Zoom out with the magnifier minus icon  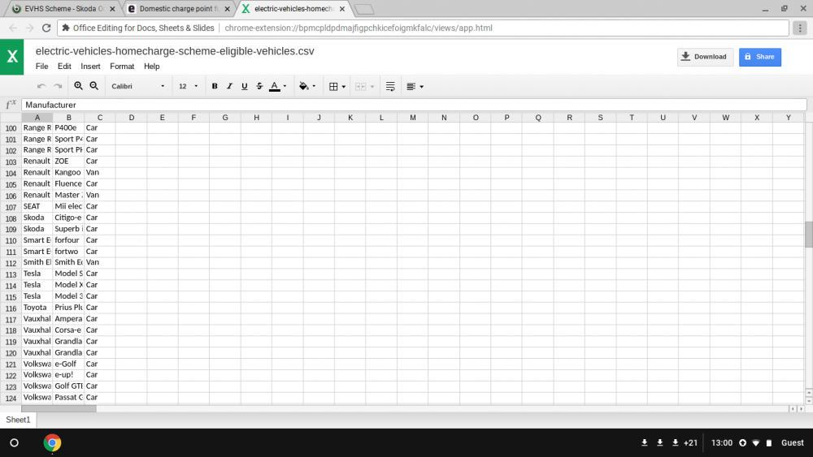pos(93,86)
